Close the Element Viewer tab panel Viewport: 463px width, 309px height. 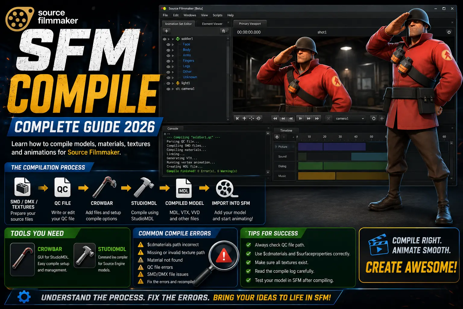(228, 23)
